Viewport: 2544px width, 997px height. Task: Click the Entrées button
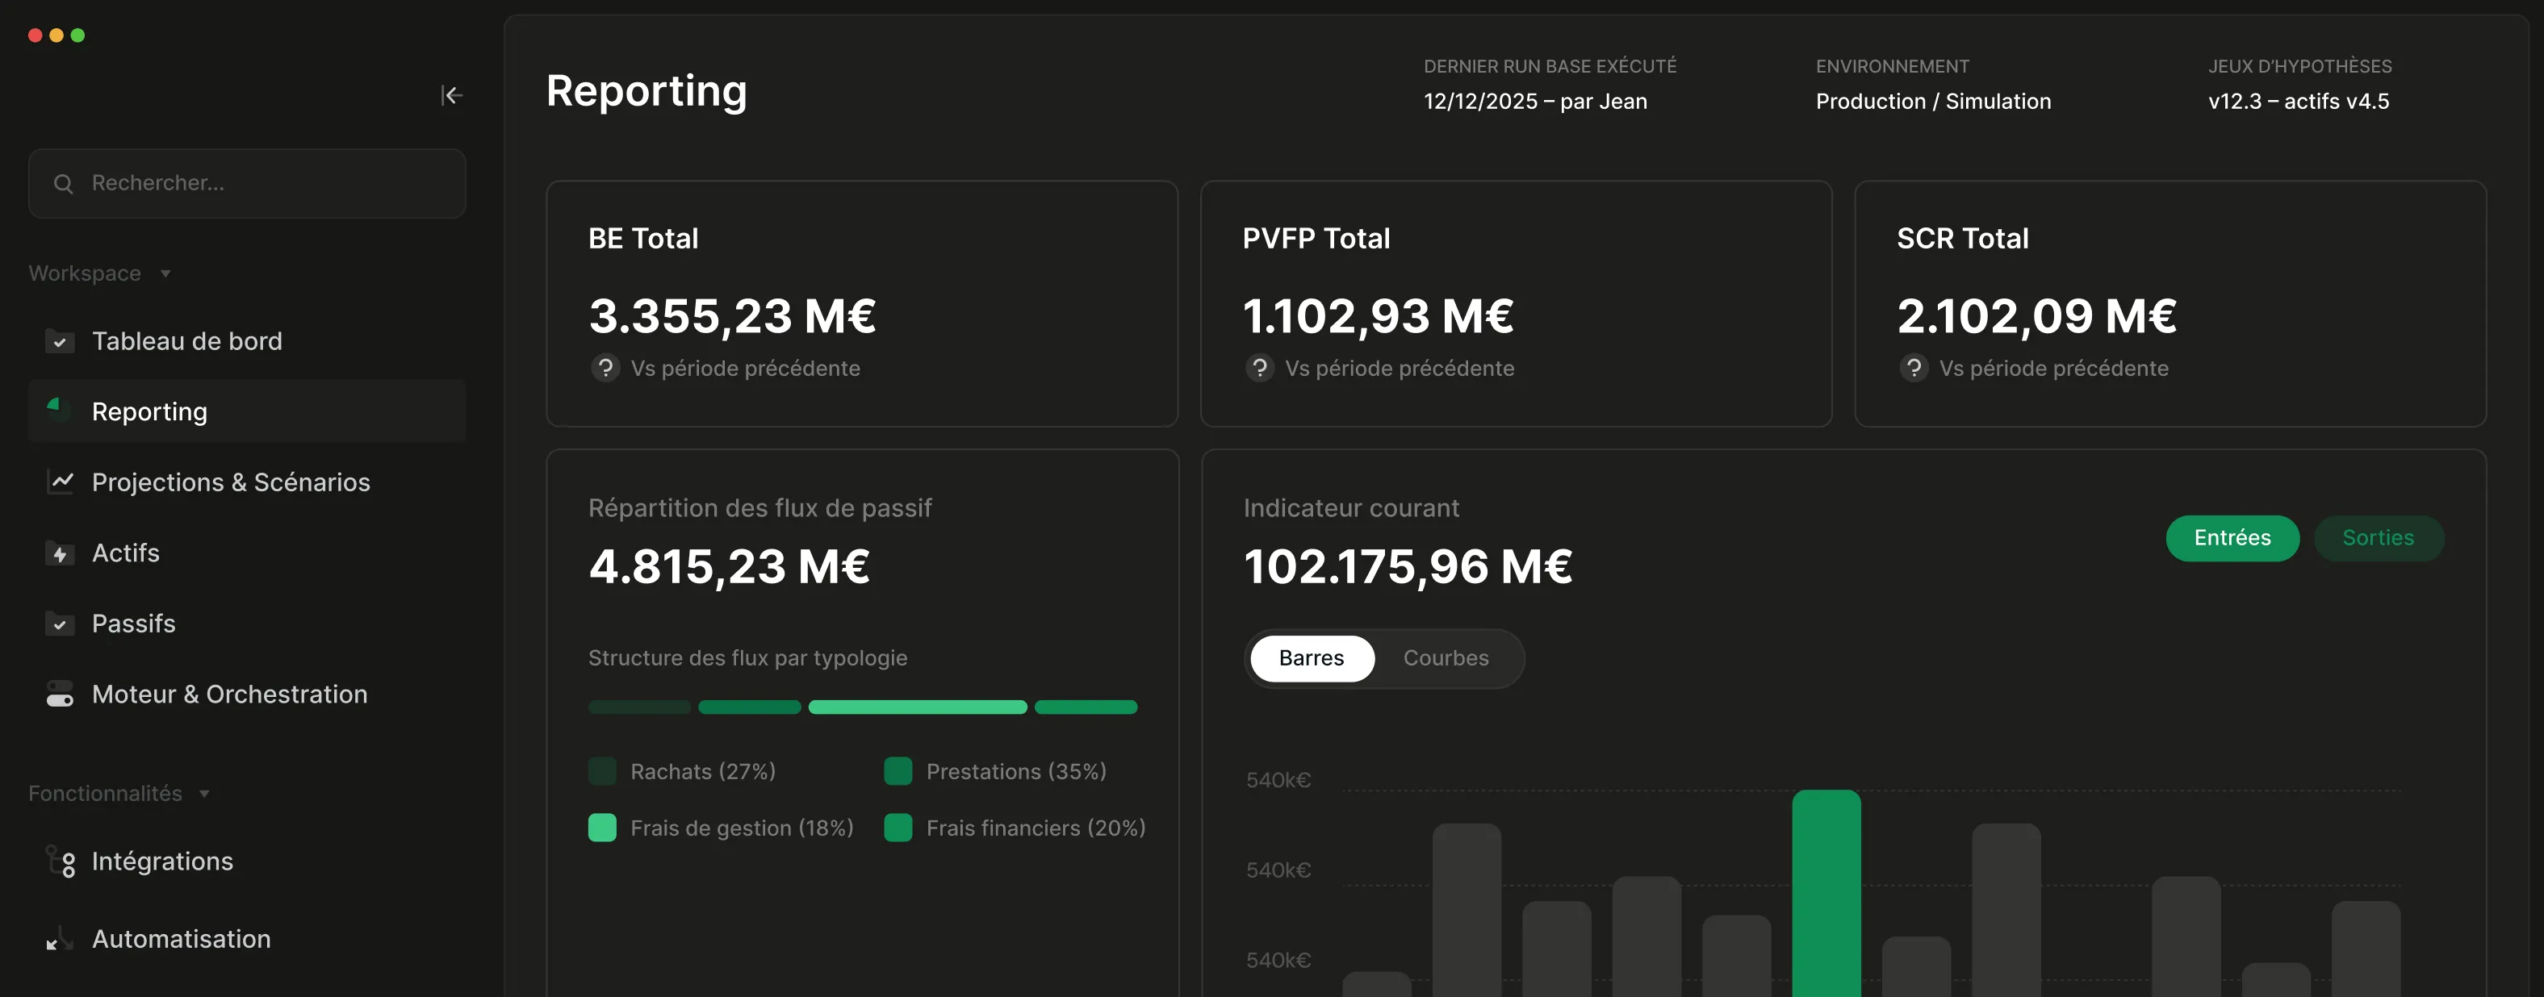pyautogui.click(x=2232, y=538)
